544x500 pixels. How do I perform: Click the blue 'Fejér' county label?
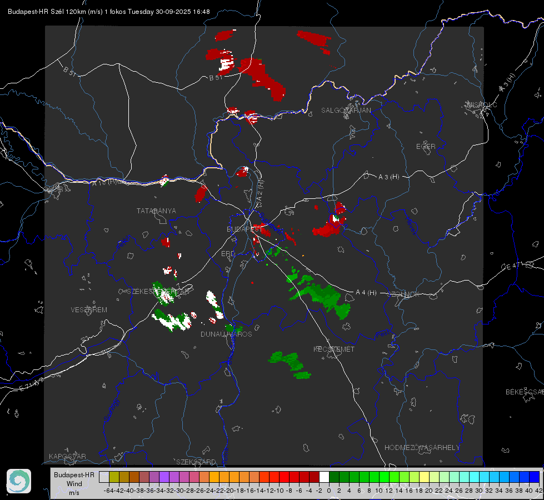pyautogui.click(x=123, y=243)
